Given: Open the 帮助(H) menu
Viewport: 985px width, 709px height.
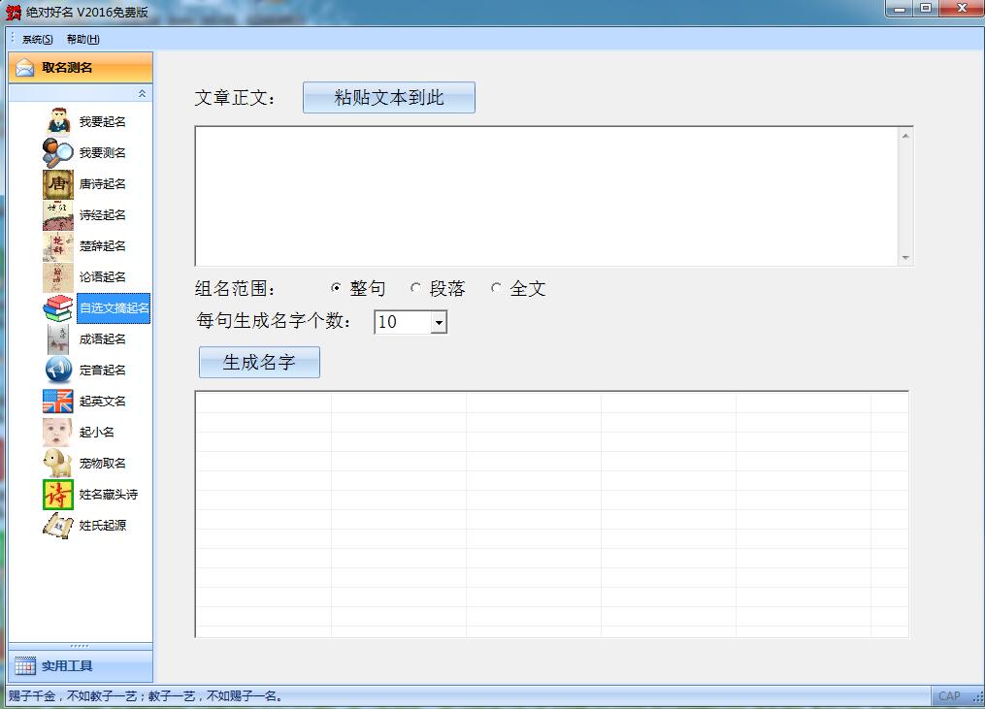Looking at the screenshot, I should tap(82, 39).
